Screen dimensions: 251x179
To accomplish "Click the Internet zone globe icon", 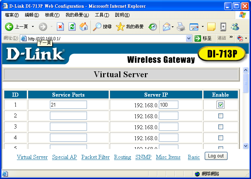I will click(x=197, y=174).
